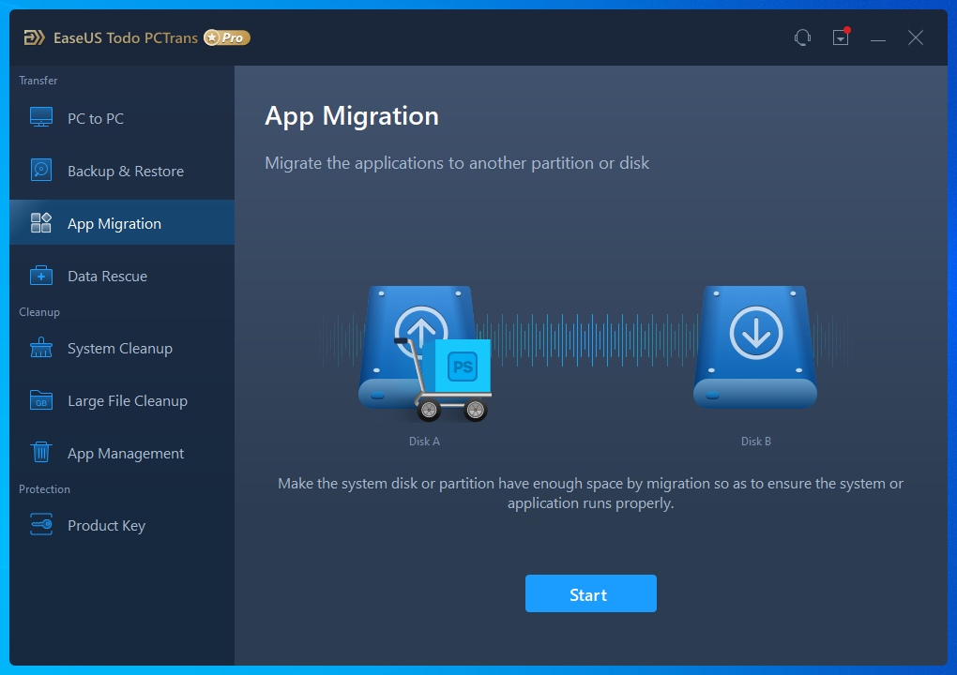Click the gold Pro badge

pyautogui.click(x=227, y=37)
